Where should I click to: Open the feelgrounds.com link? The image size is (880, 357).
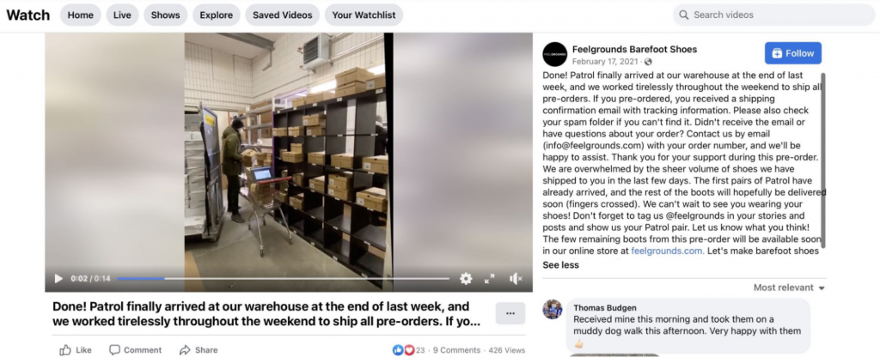click(667, 251)
